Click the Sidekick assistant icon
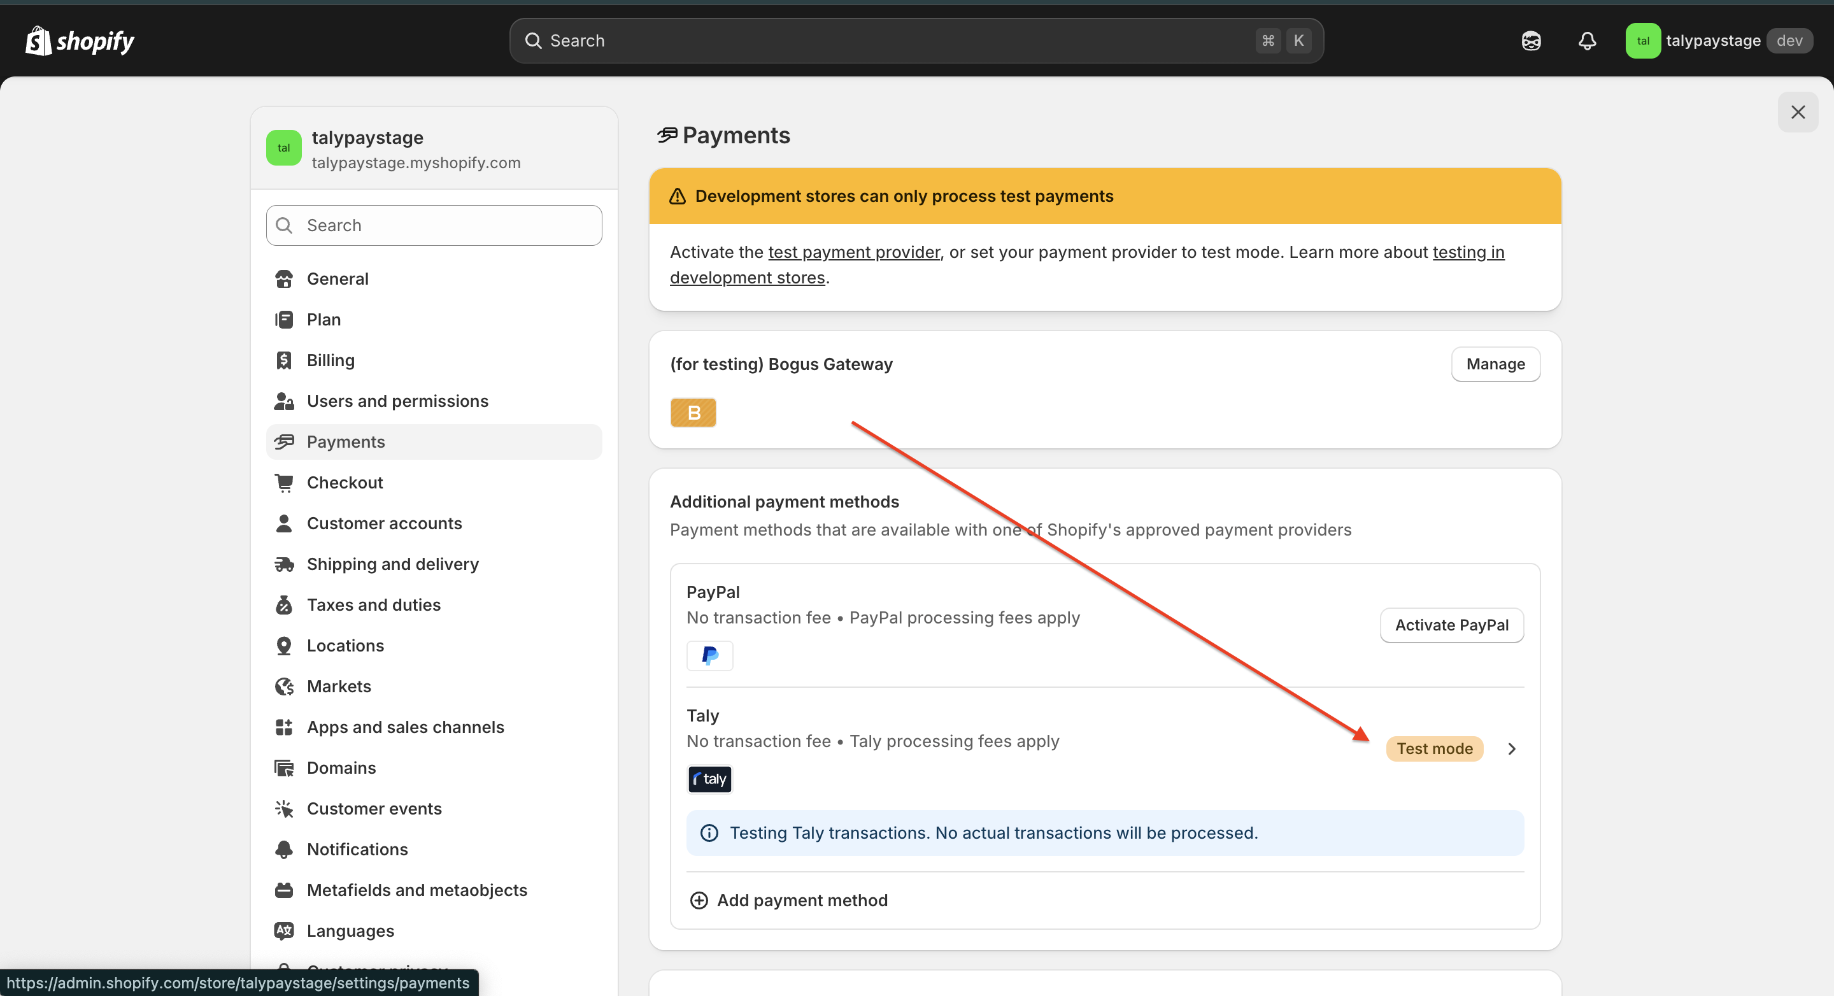The width and height of the screenshot is (1834, 996). (x=1532, y=41)
